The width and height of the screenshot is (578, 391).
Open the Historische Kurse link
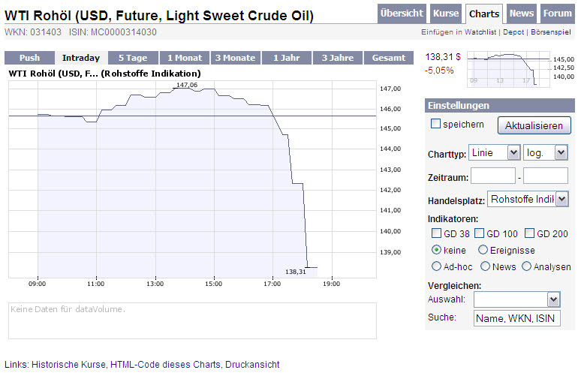[x=69, y=365]
